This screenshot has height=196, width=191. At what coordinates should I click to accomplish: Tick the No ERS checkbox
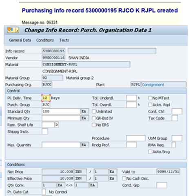94,125
